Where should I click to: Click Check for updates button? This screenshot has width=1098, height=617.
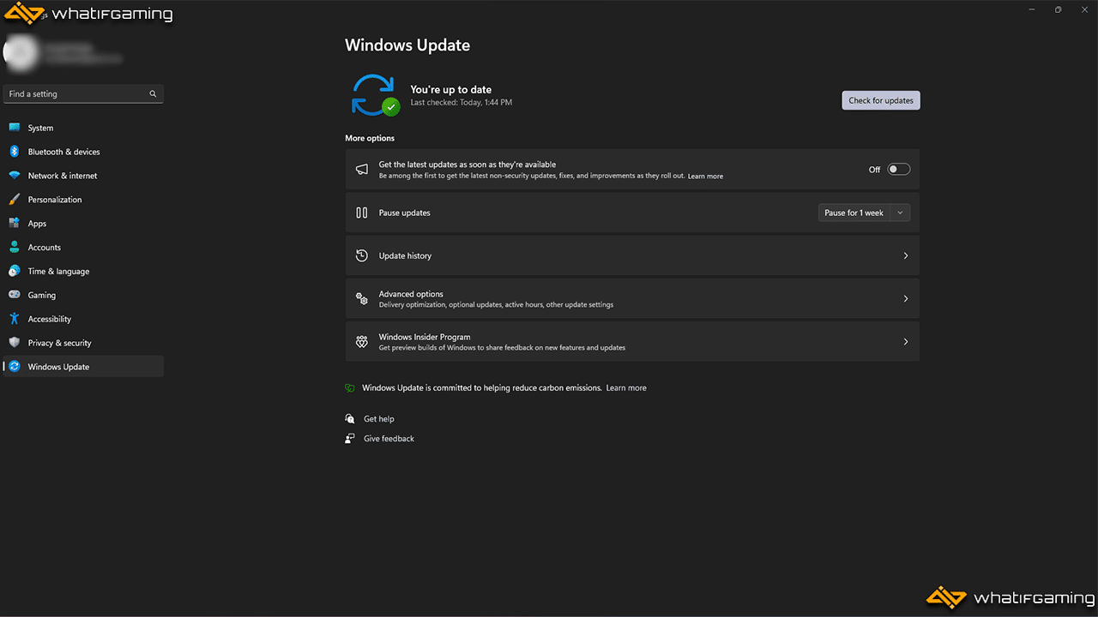pos(881,100)
